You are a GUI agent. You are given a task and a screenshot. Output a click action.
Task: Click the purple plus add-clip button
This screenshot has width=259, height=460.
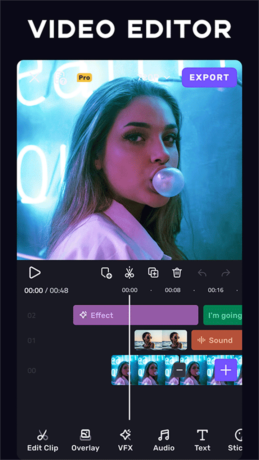click(226, 370)
